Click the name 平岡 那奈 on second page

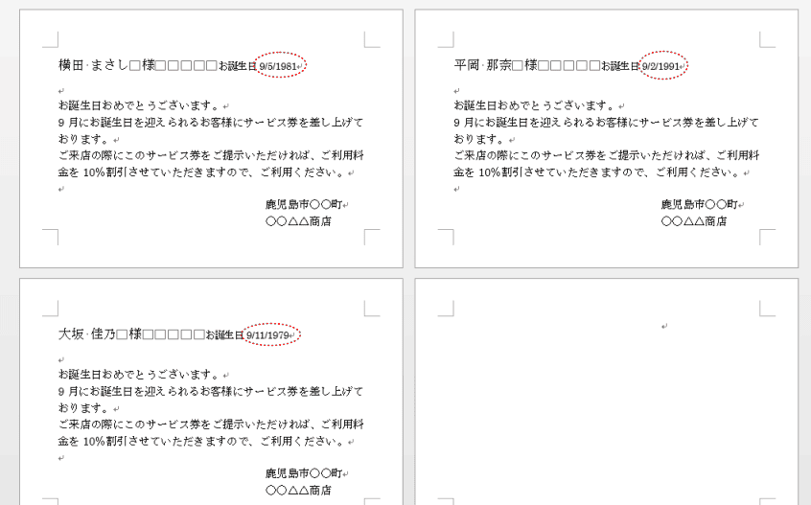[x=482, y=65]
